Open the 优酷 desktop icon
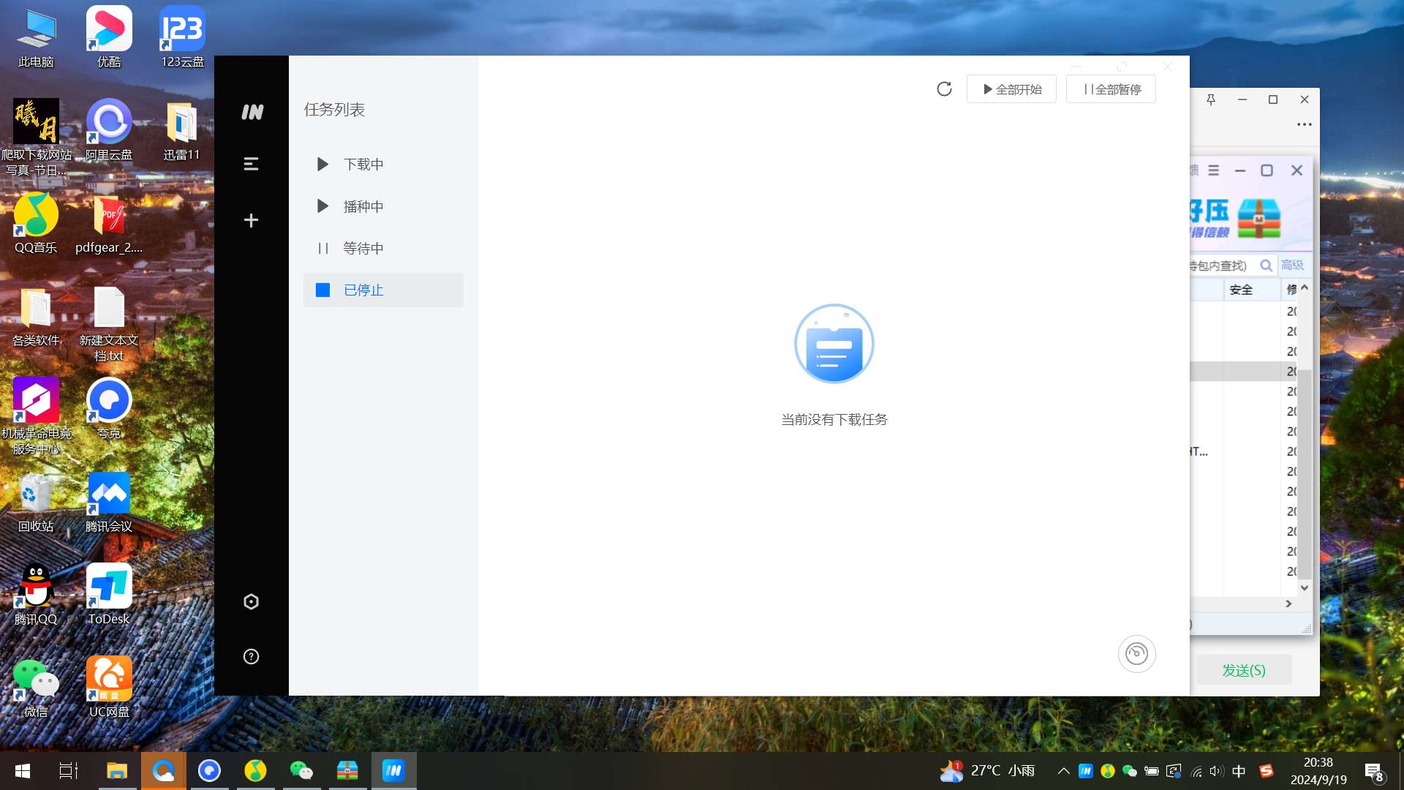The width and height of the screenshot is (1404, 790). [x=109, y=37]
